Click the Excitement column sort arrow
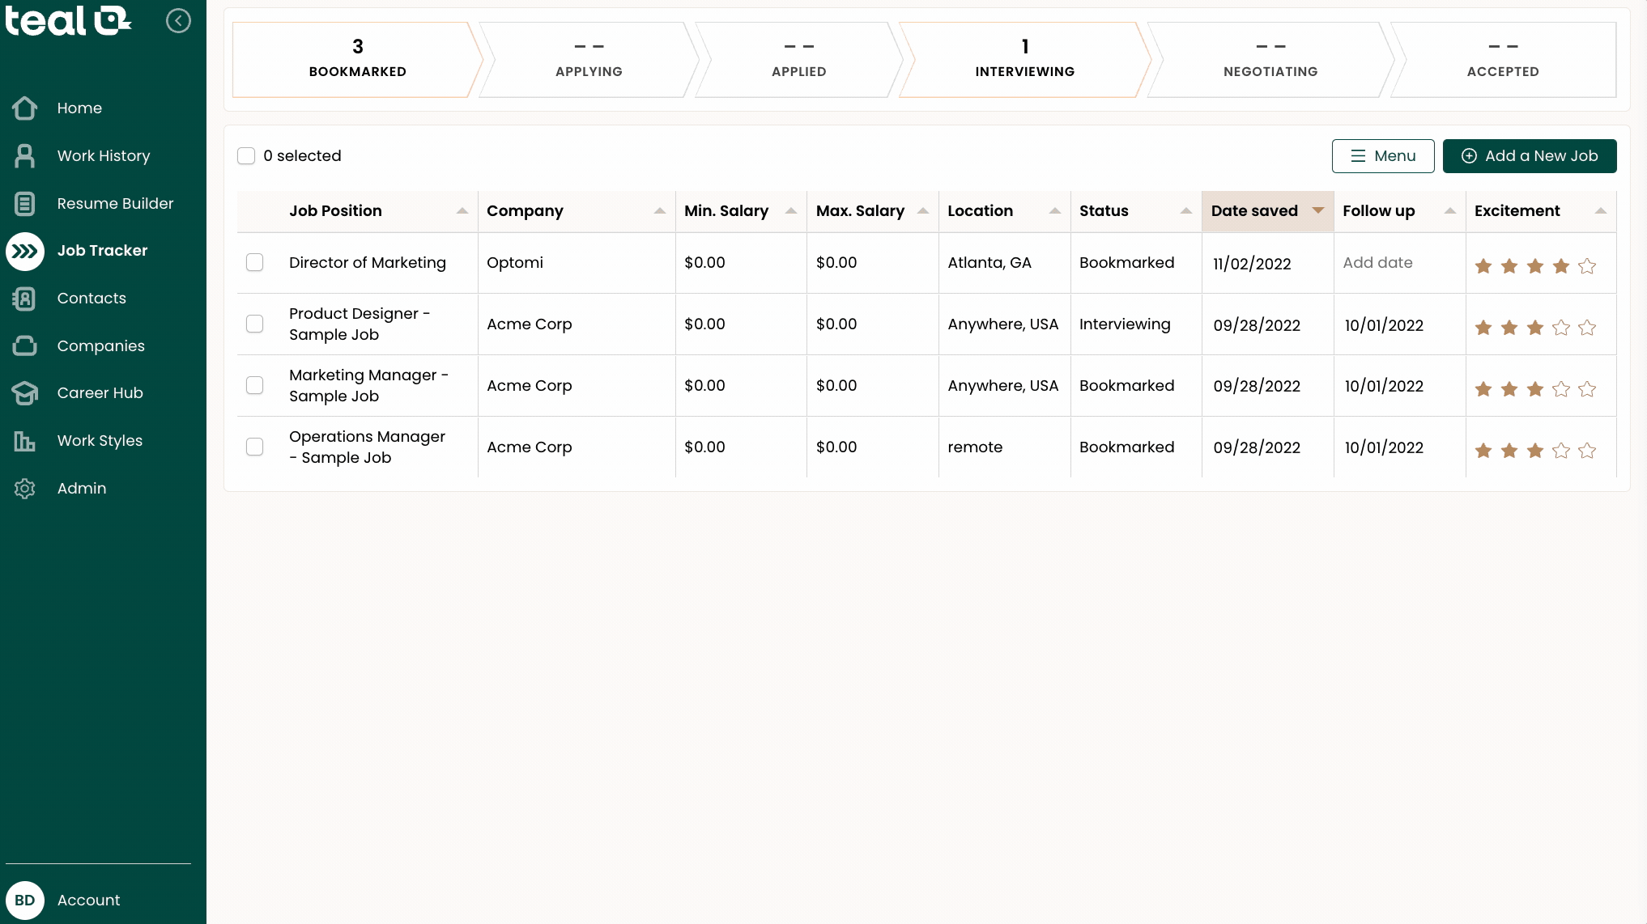1647x924 pixels. (1600, 210)
